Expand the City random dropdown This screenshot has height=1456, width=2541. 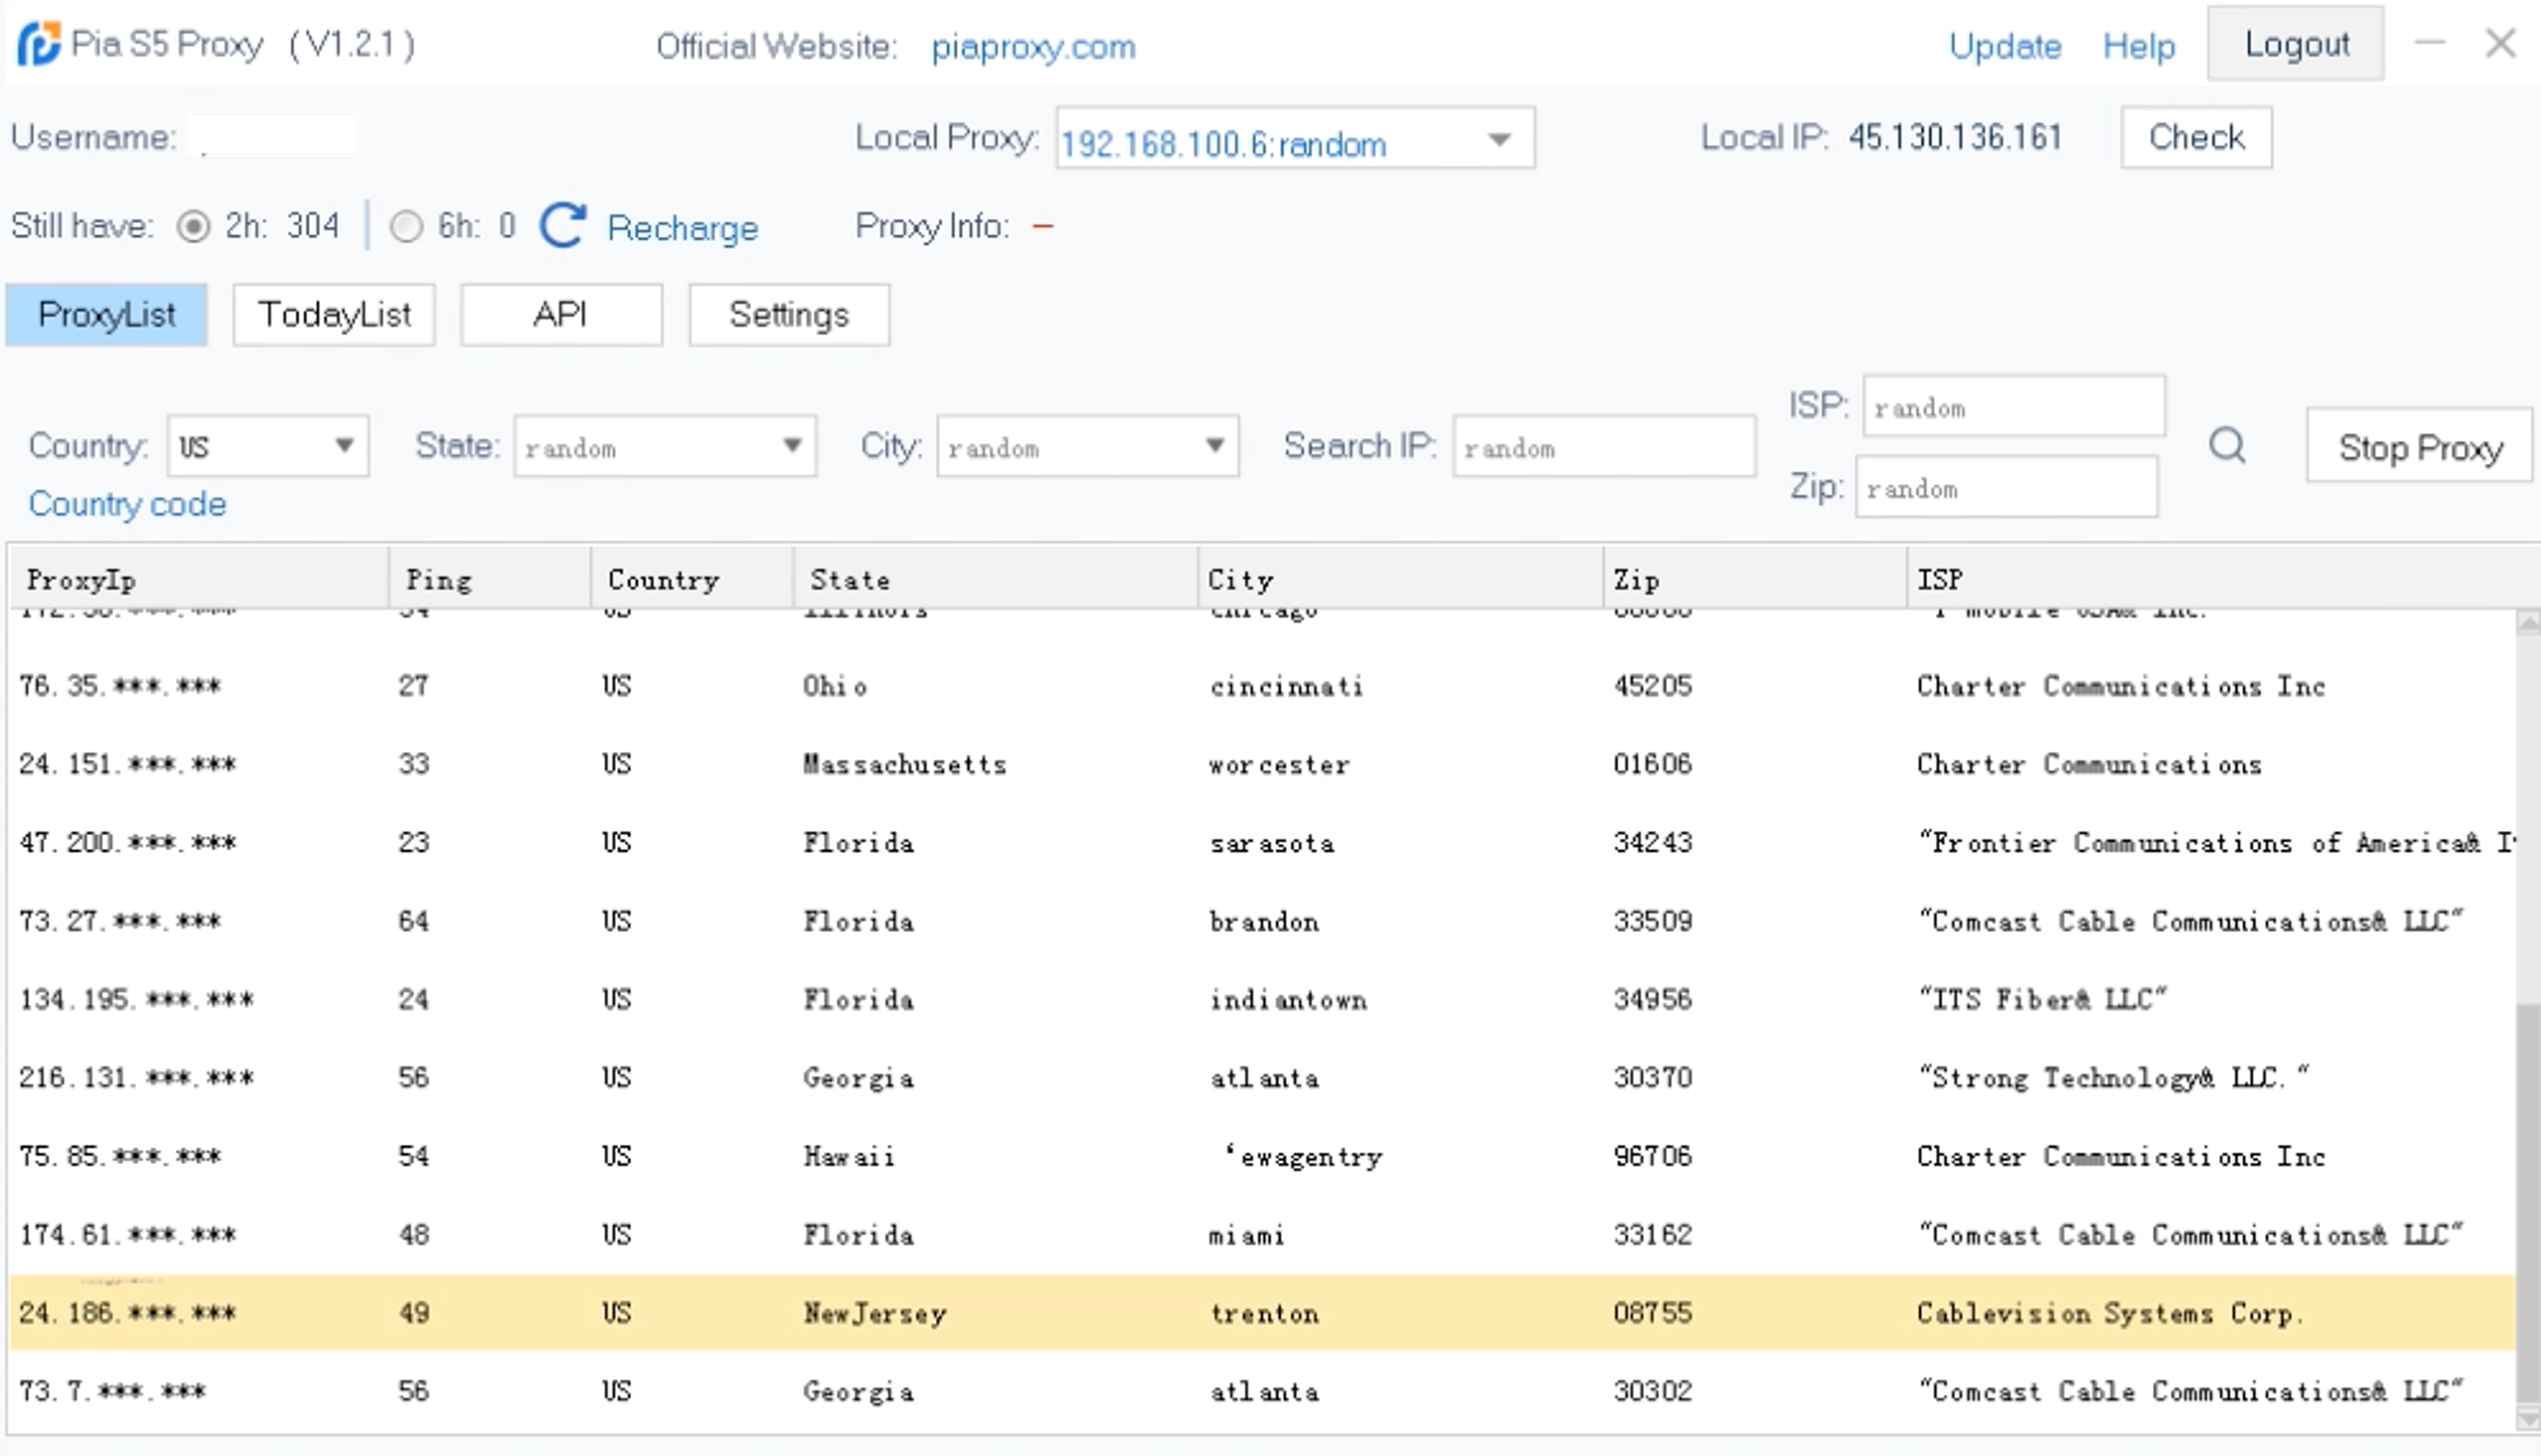tap(1088, 446)
